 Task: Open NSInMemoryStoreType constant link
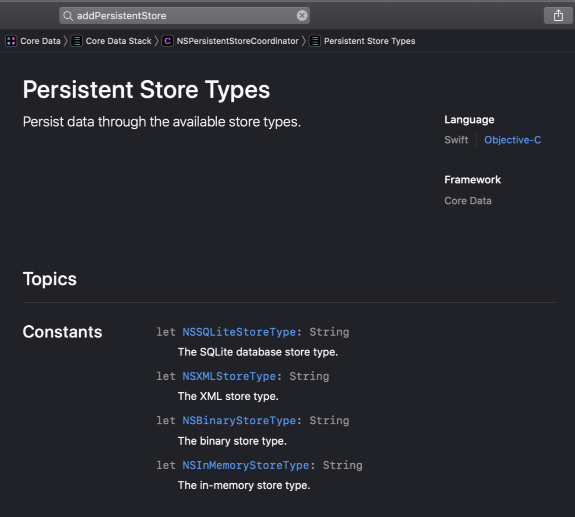(x=246, y=465)
